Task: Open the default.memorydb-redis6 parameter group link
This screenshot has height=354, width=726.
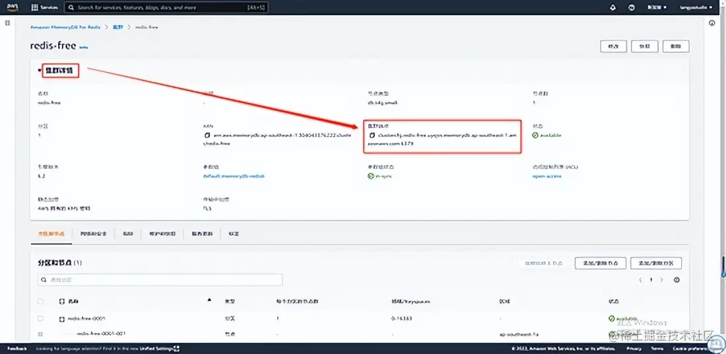Action: coord(234,176)
